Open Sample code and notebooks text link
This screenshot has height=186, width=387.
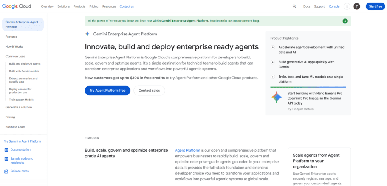point(22,161)
